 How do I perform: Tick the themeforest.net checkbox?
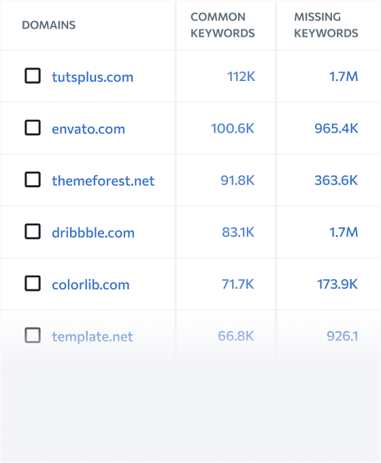pos(33,180)
